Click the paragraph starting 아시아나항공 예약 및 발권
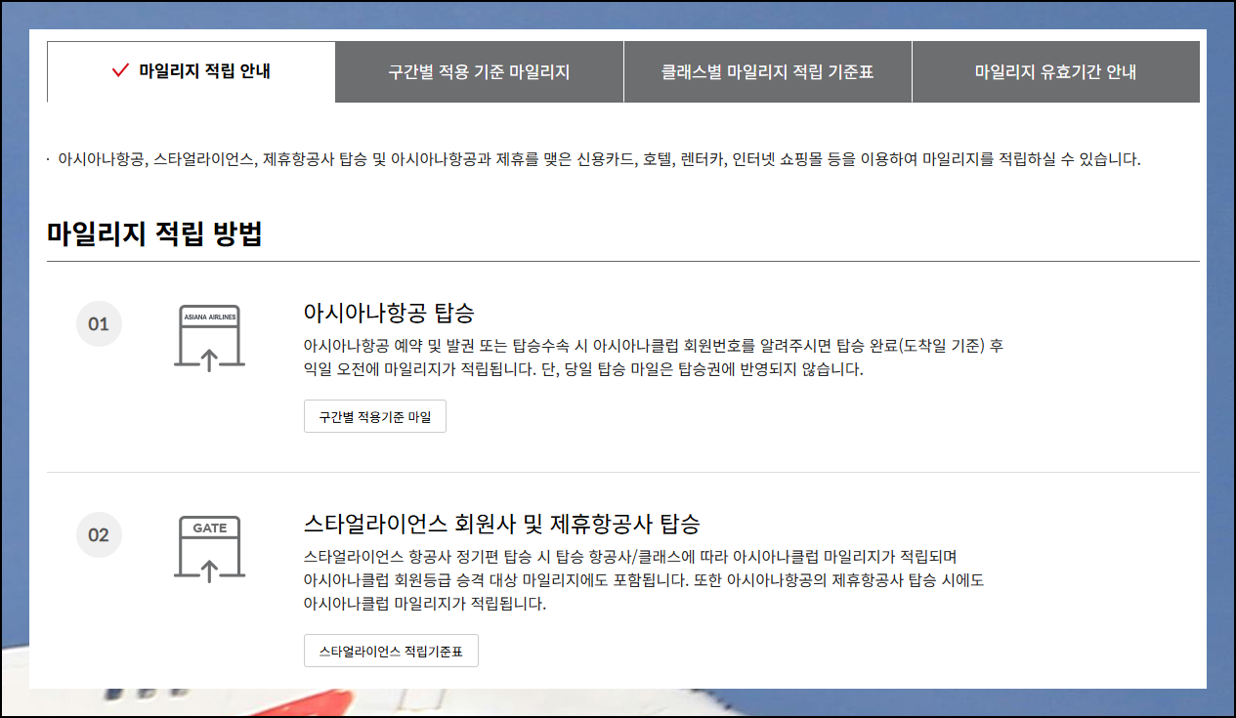Image resolution: width=1236 pixels, height=718 pixels. pos(654,359)
